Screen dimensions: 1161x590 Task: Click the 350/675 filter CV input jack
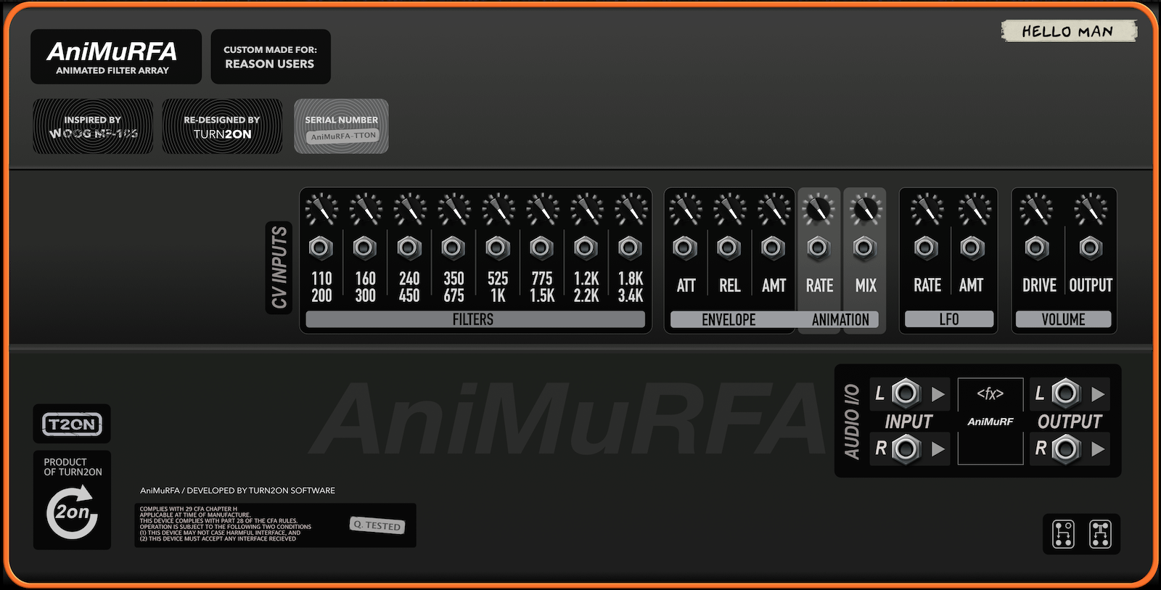454,248
